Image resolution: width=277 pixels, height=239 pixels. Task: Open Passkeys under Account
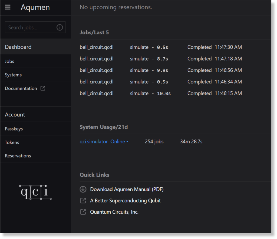tap(36, 129)
